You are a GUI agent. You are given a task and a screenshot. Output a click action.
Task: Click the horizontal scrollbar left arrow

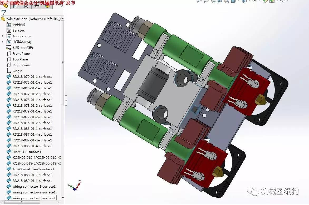[2, 202]
